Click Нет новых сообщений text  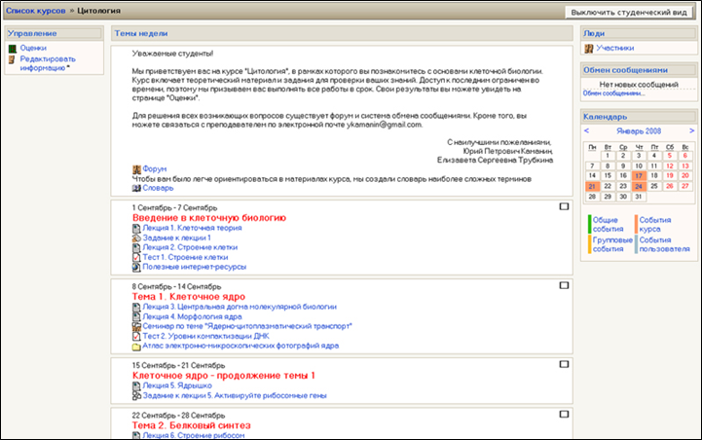point(639,85)
